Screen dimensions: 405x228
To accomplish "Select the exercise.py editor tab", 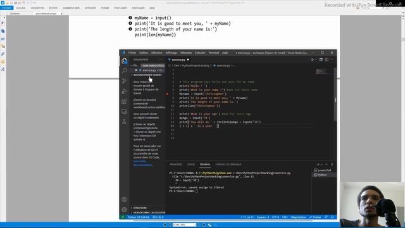I will click(178, 60).
